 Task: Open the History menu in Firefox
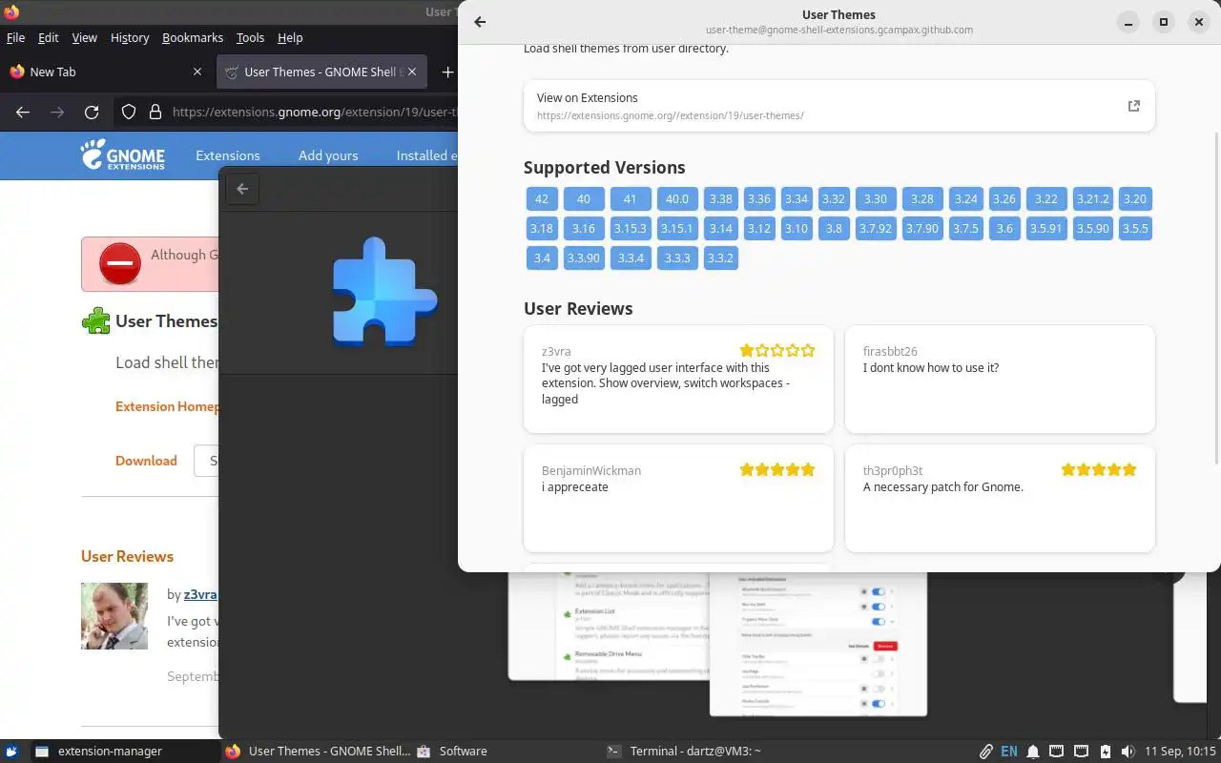(130, 38)
